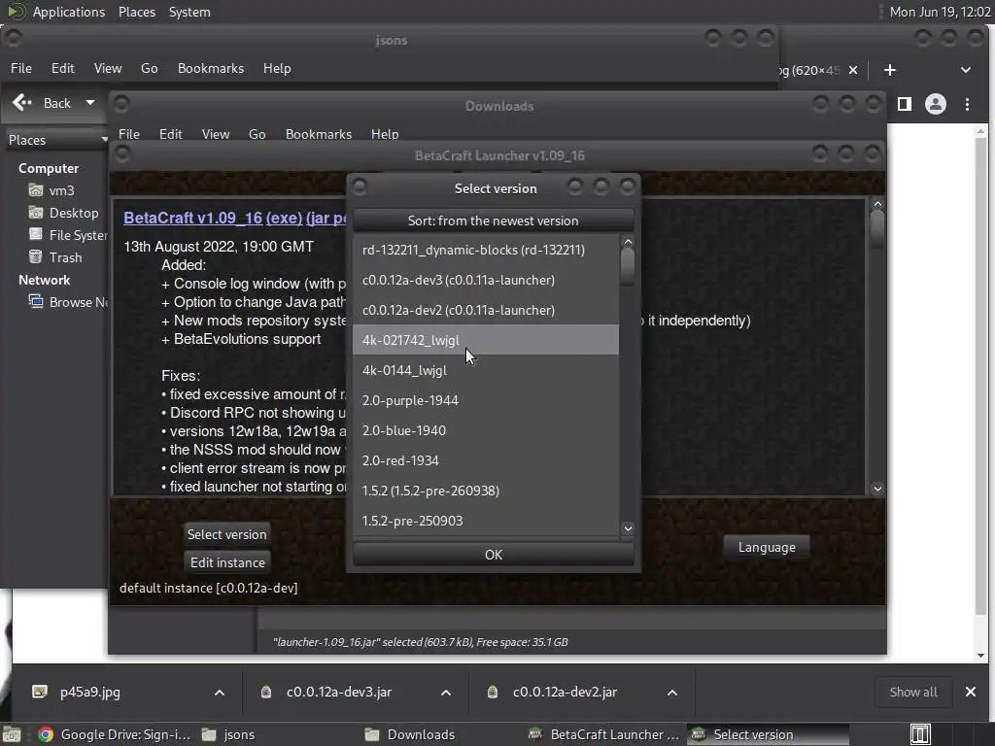Click Chrome new tab plus icon
995x746 pixels.
point(890,70)
